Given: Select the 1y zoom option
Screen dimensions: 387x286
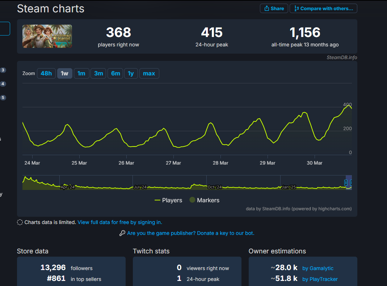Looking at the screenshot, I should 131,74.
